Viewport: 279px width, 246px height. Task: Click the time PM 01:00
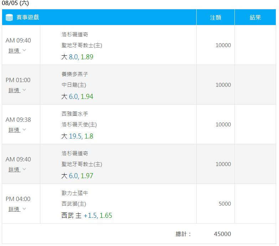(18, 80)
